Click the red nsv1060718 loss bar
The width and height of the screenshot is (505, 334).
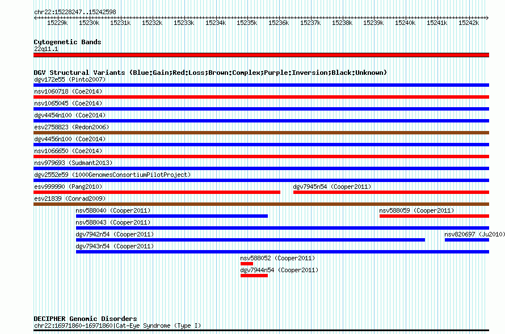click(x=261, y=97)
